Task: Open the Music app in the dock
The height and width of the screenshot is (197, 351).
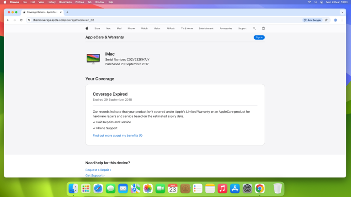Action: (222, 188)
